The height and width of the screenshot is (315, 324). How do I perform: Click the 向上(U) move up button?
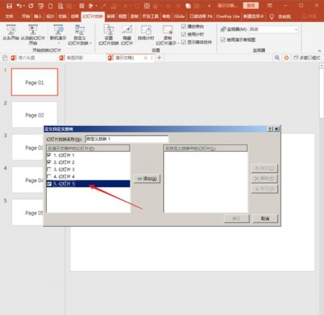[x=265, y=169]
